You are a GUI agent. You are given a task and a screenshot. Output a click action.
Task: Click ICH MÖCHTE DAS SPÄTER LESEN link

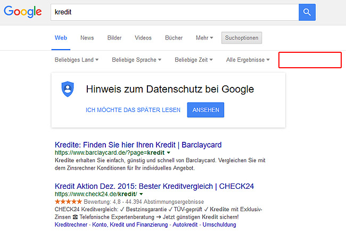[133, 110]
